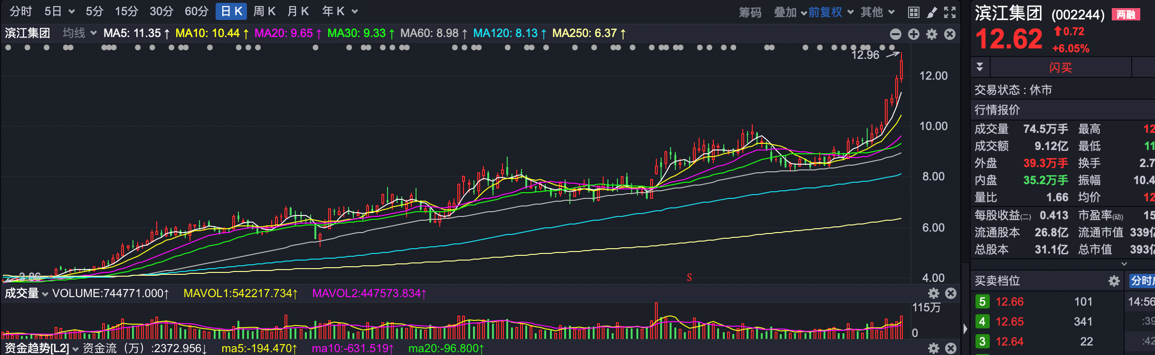The height and width of the screenshot is (355, 1155).
Task: Switch to the 60分 period tab
Action: 196,11
